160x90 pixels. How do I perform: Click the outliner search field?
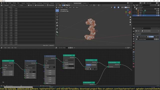145,5
